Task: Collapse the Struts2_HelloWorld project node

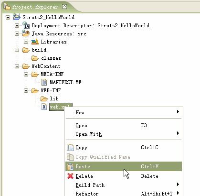Action: tap(8, 17)
